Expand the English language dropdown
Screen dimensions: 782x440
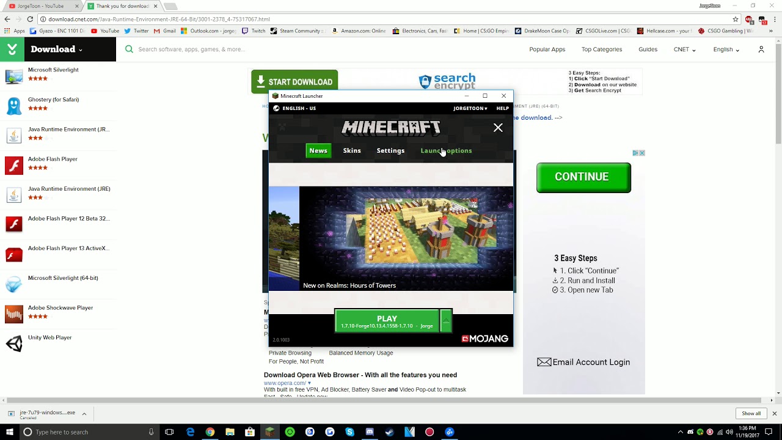[726, 50]
